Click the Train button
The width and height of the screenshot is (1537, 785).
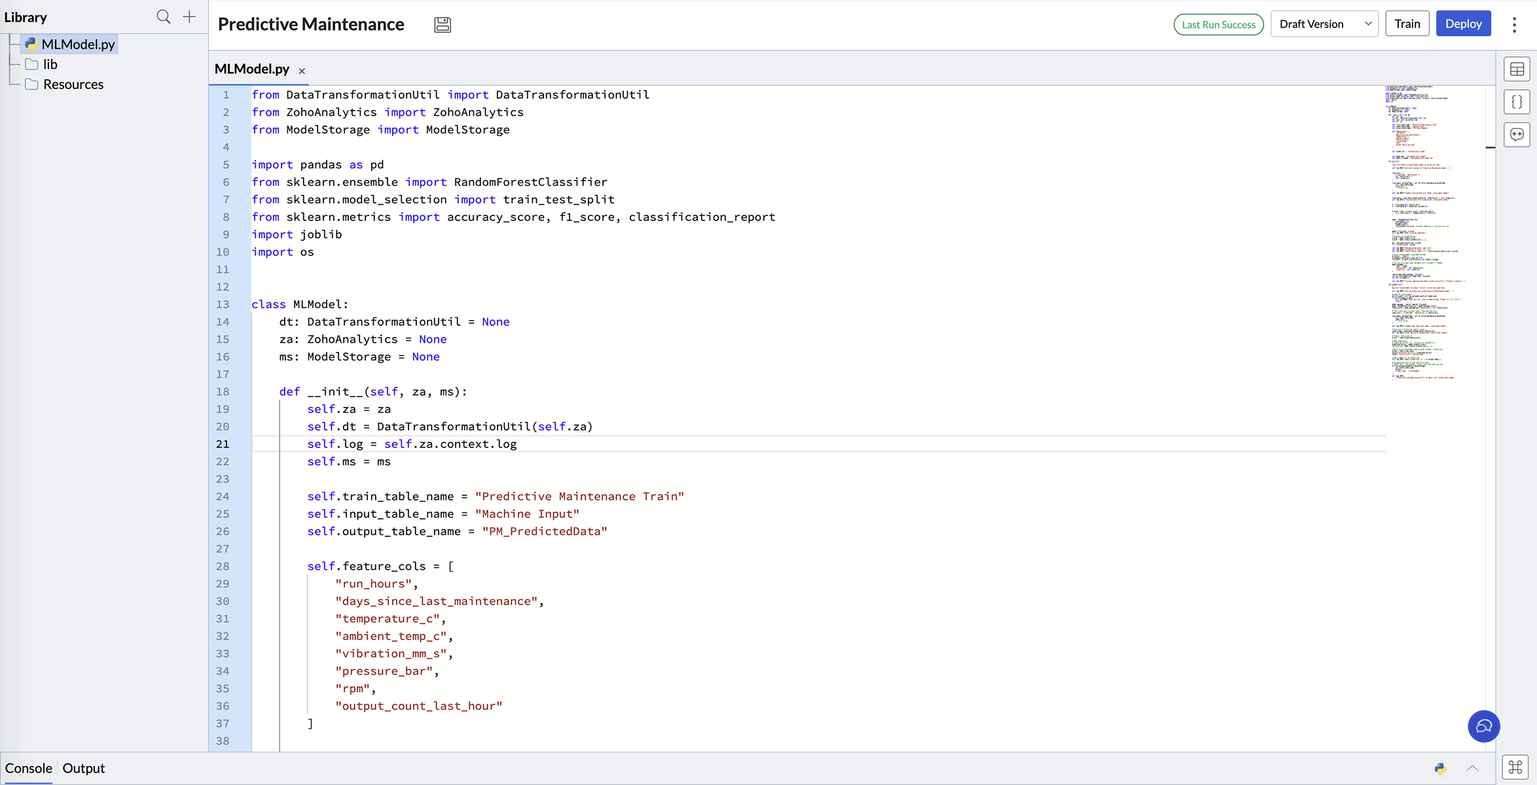pyautogui.click(x=1407, y=24)
